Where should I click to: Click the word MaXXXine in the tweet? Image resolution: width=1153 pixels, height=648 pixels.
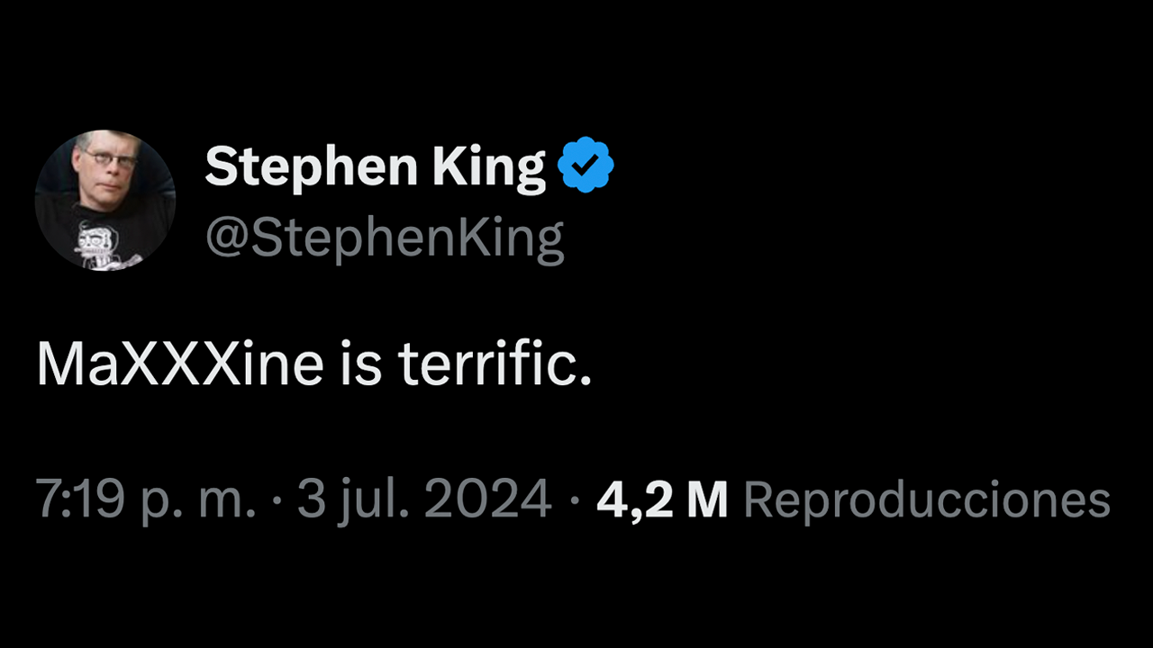click(180, 364)
